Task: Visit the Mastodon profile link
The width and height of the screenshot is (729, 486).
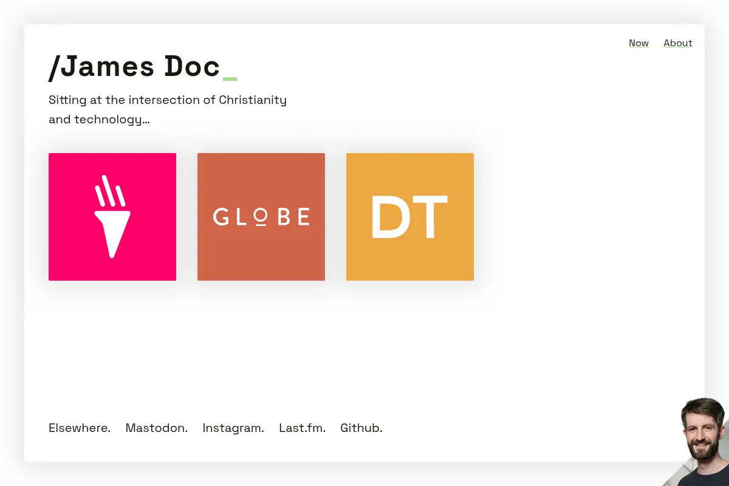Action: pos(156,428)
